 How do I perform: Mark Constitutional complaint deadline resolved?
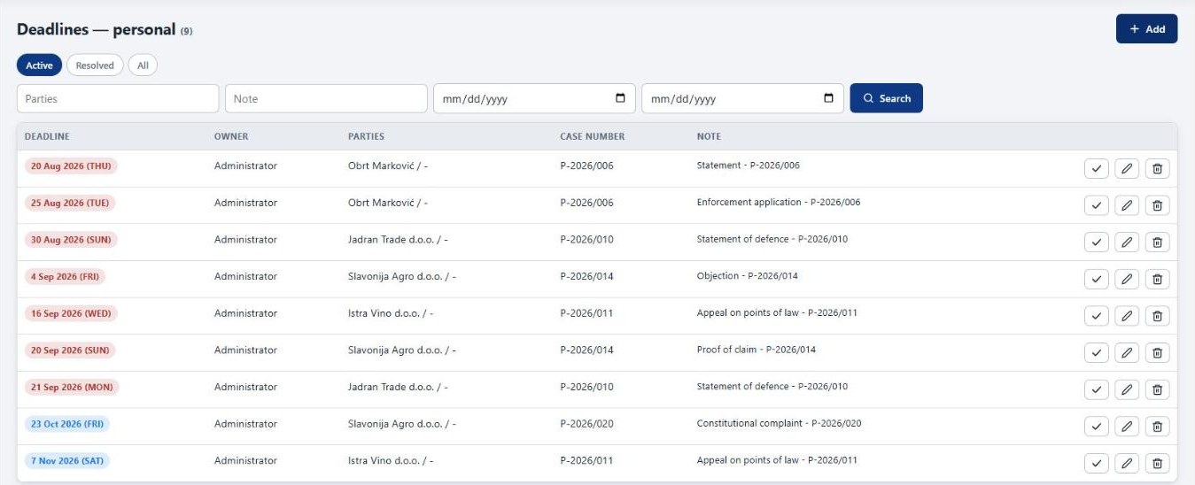tap(1097, 427)
